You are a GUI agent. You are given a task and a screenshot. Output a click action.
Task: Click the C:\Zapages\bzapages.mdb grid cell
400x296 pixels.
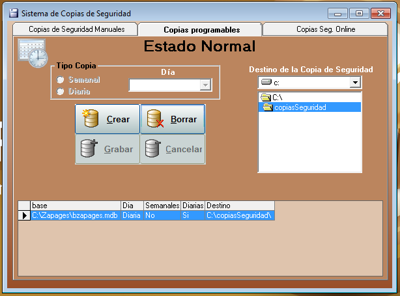coord(75,215)
